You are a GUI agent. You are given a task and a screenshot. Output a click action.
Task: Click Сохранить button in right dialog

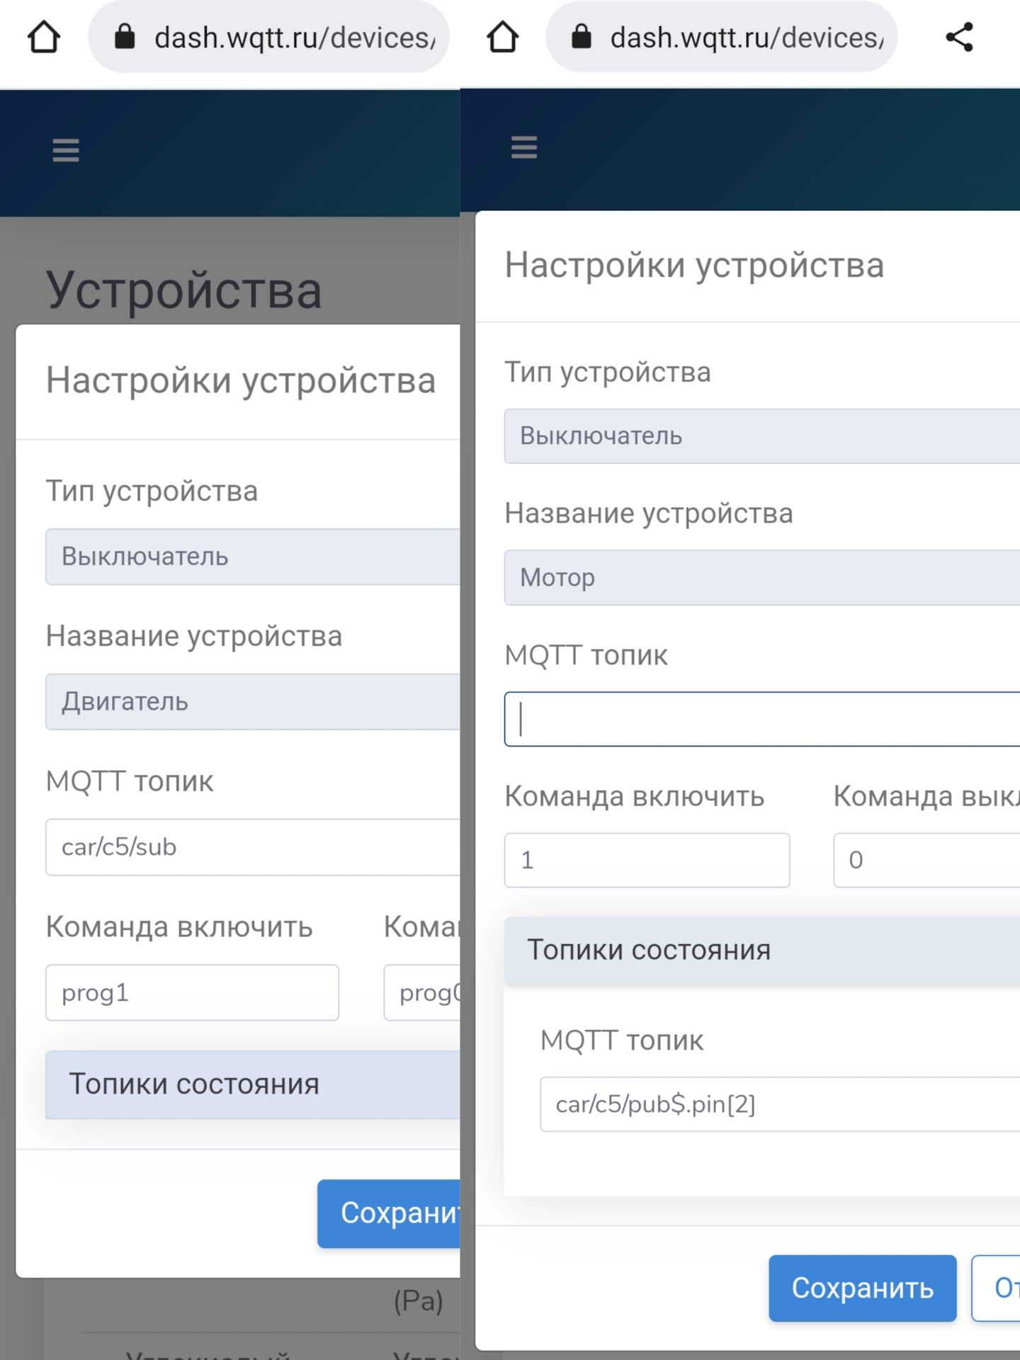point(862,1288)
